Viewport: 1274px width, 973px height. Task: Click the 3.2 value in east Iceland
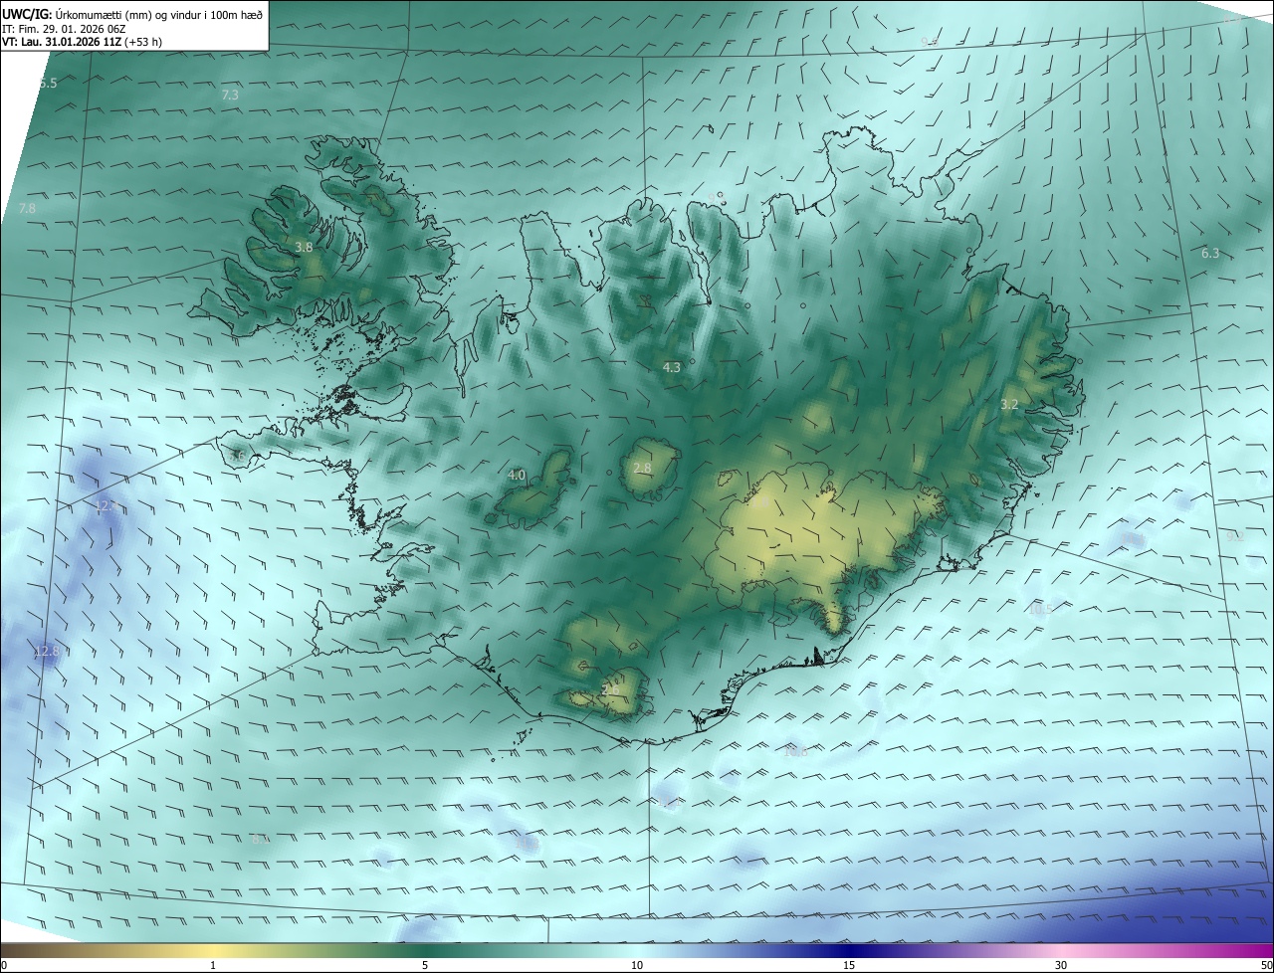1009,404
